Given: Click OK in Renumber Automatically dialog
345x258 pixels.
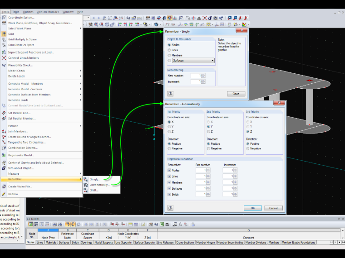Looking at the screenshot, I should pos(252,208).
